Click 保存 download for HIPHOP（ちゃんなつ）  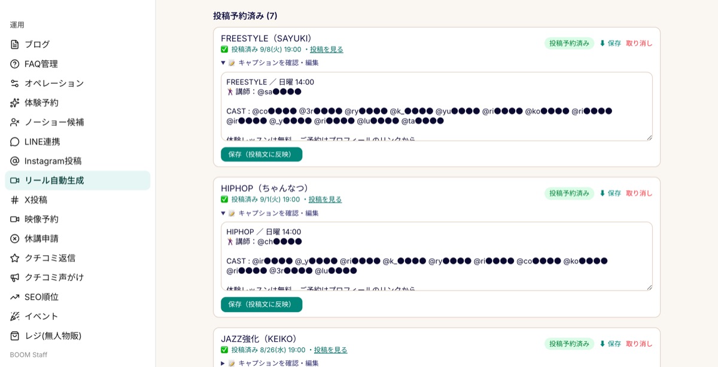[x=610, y=193]
